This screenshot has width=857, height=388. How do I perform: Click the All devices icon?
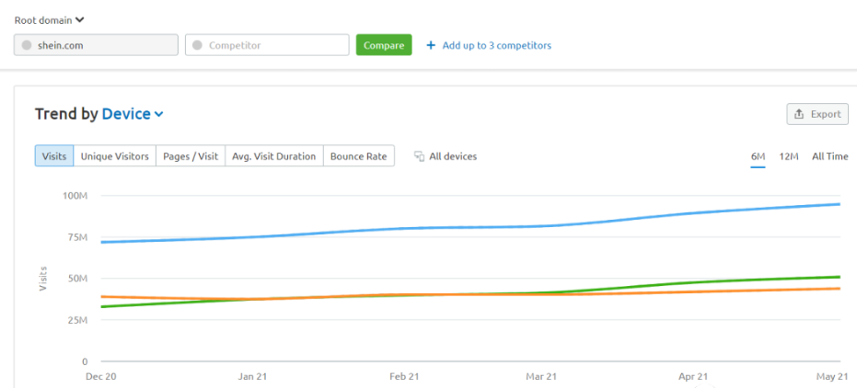coord(419,156)
